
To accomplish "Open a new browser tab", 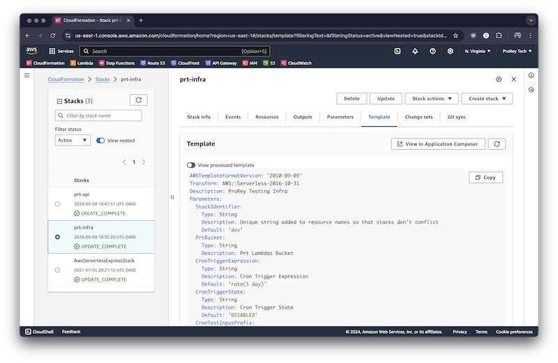I will pyautogui.click(x=141, y=21).
